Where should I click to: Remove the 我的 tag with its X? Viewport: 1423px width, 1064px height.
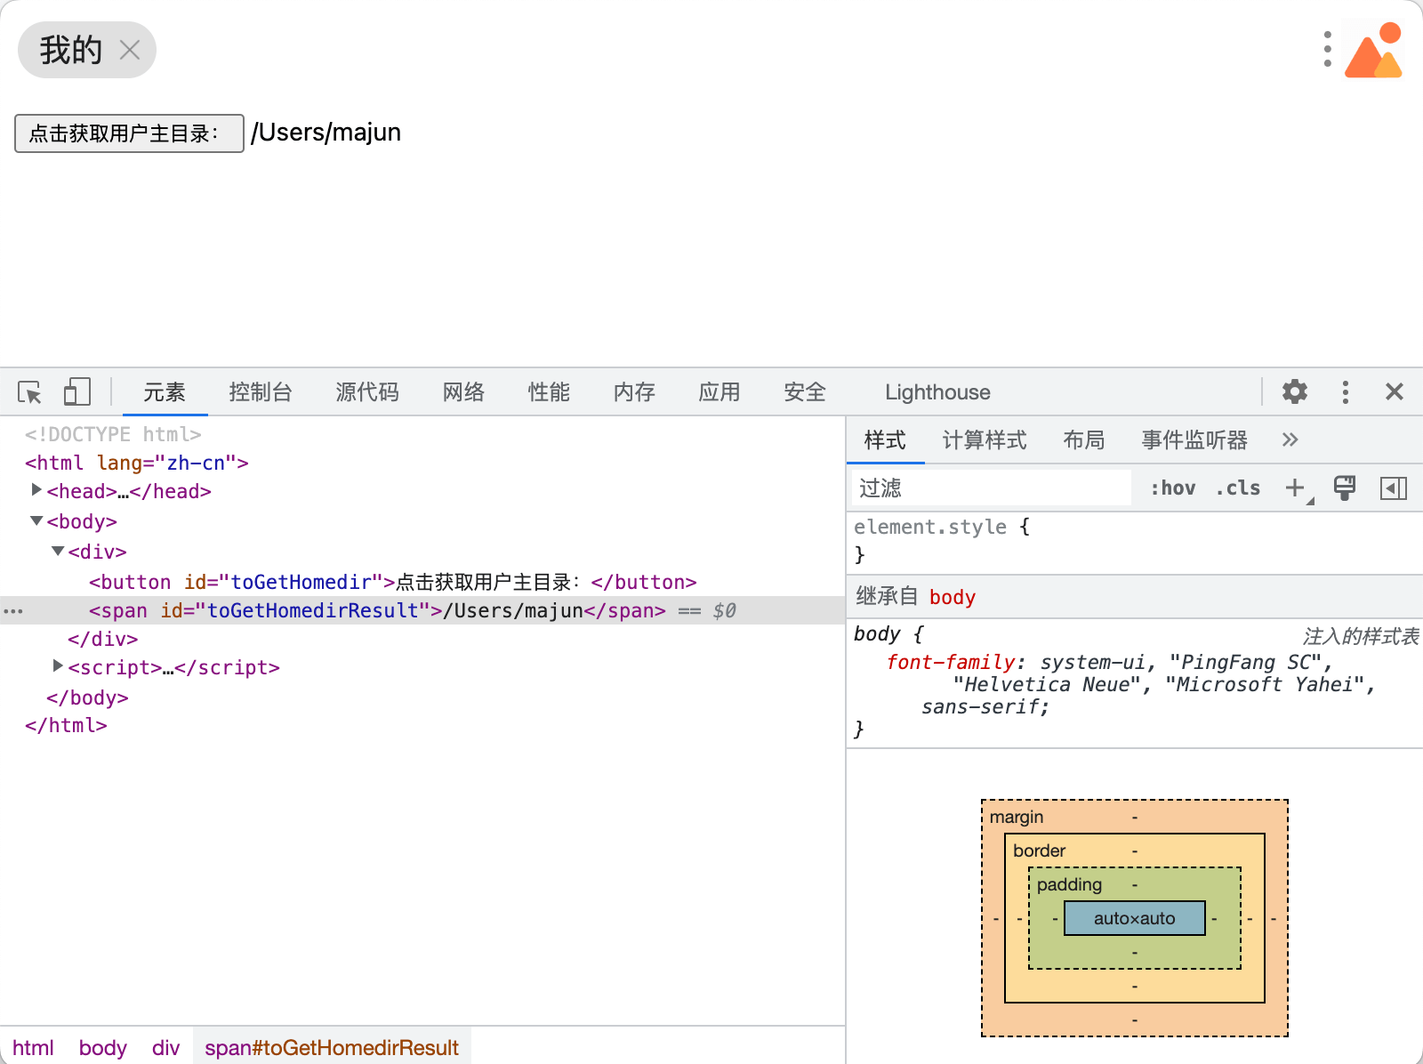click(130, 50)
